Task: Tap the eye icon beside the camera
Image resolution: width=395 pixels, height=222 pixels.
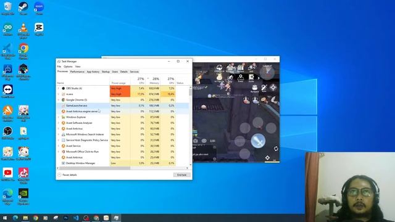Action: click(x=204, y=141)
